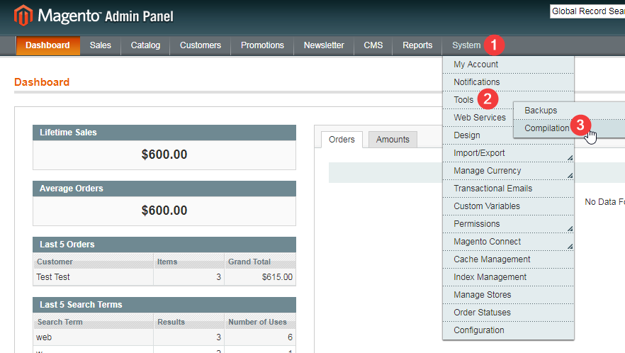The height and width of the screenshot is (353, 625).
Task: Open Cache Management
Action: coord(508,259)
